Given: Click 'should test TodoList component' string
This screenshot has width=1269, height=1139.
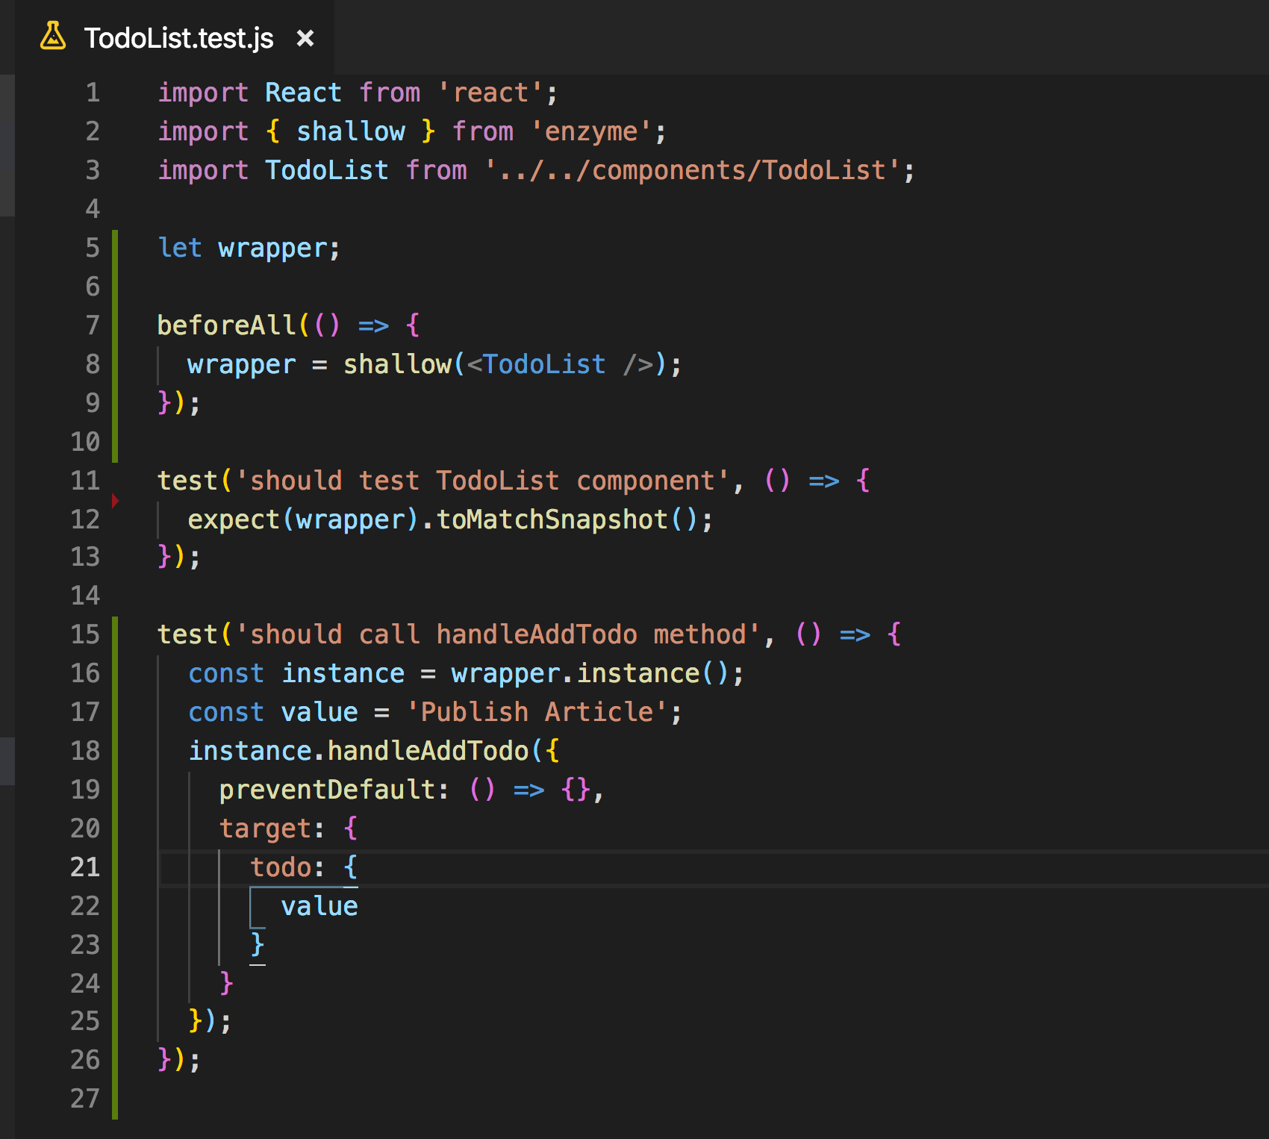Looking at the screenshot, I should click(482, 481).
